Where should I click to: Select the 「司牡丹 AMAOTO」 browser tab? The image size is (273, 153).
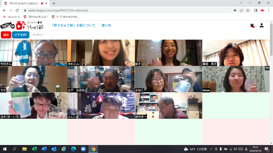pos(25,3)
